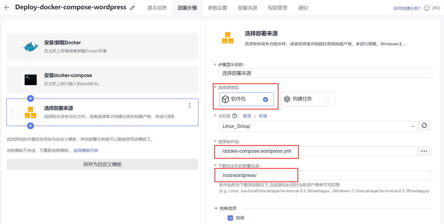Open the 参数设置 tab
The width and height of the screenshot is (444, 224).
217,8
